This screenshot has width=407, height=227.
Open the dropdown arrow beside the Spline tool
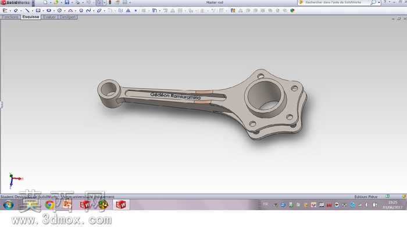point(94,11)
